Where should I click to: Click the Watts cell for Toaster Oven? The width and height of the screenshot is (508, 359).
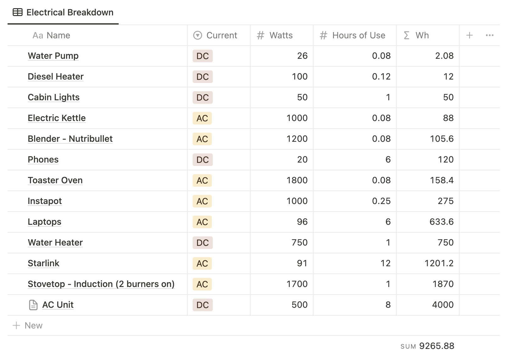pos(282,180)
